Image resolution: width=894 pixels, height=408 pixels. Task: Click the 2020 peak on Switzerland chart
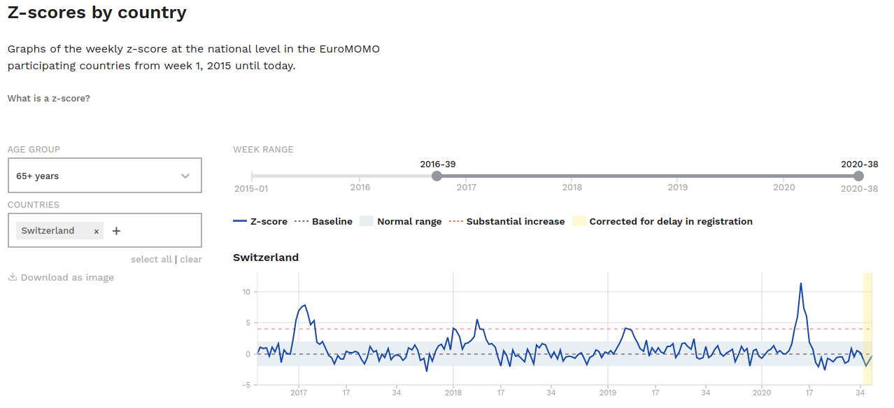[x=801, y=283]
